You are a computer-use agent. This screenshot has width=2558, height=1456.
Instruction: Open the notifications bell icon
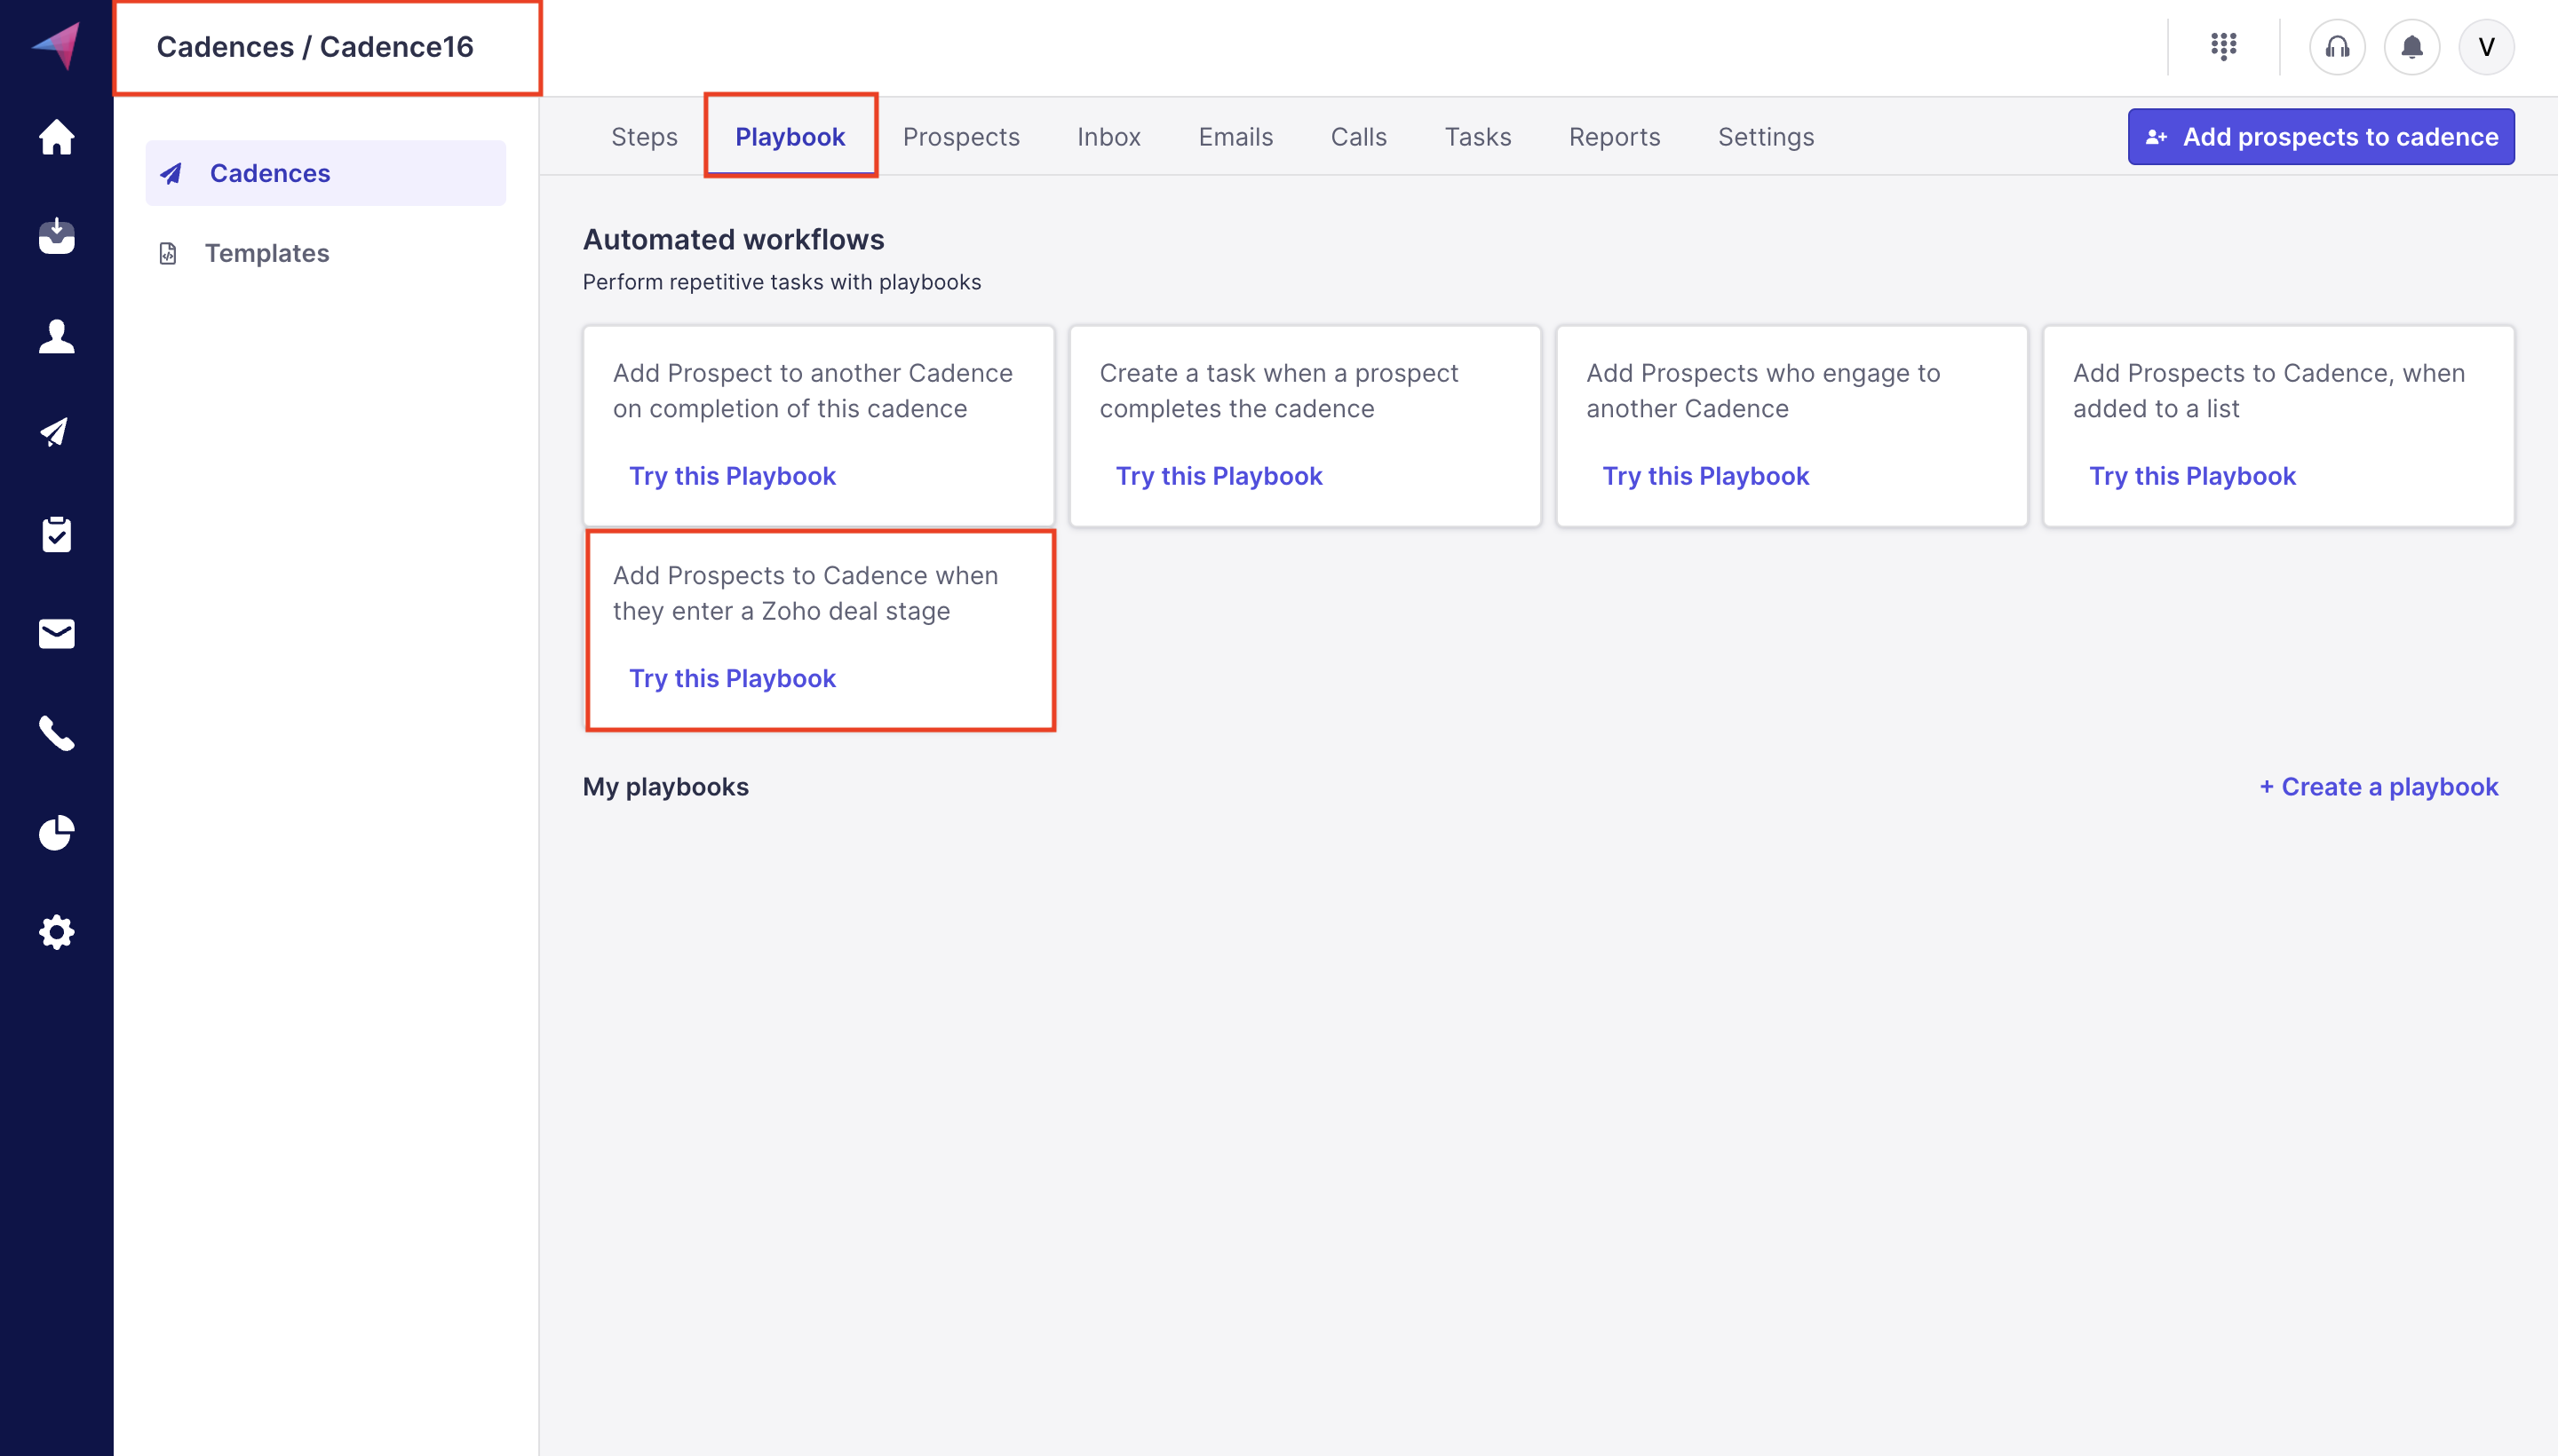(2411, 46)
